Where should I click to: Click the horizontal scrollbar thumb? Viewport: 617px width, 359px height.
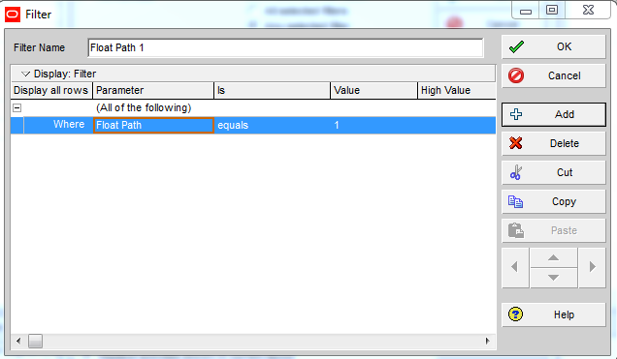coord(35,341)
